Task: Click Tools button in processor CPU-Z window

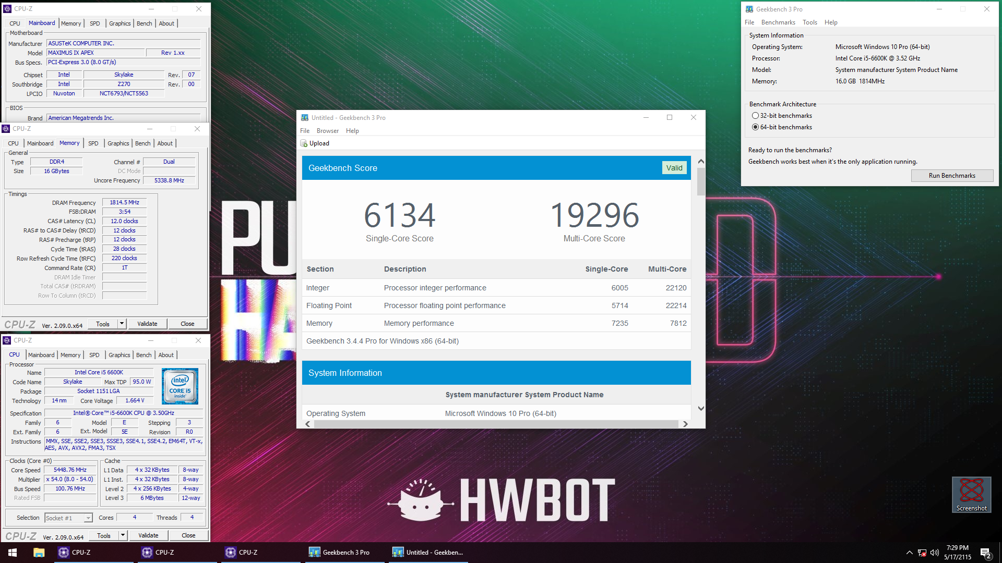Action: pyautogui.click(x=104, y=535)
